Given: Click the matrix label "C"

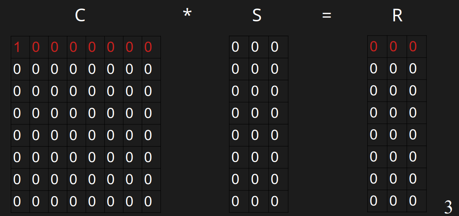Looking at the screenshot, I should [80, 16].
